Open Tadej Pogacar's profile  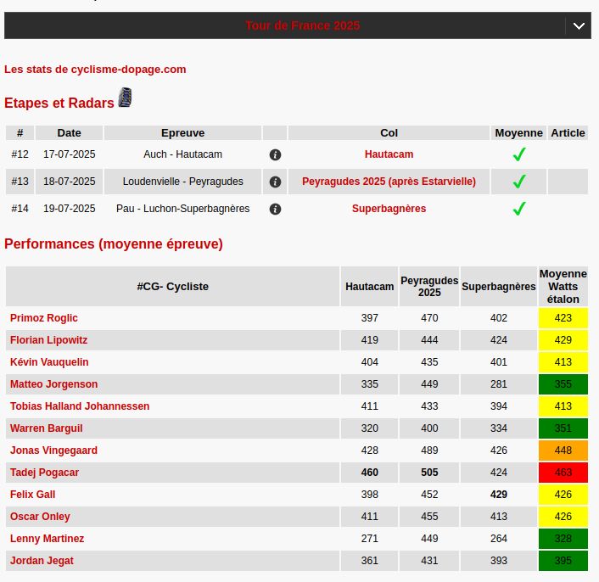[x=44, y=473]
